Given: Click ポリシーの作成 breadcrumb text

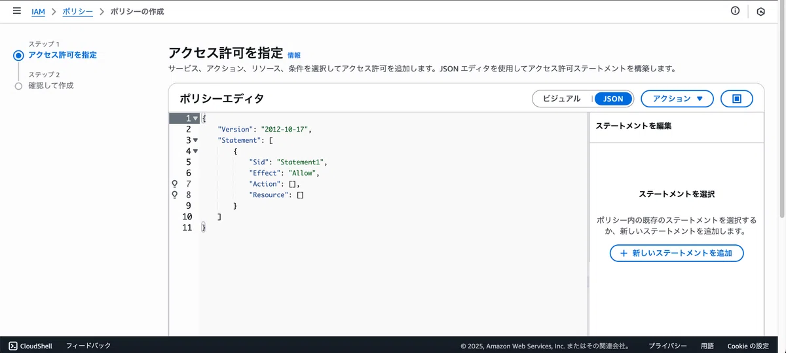Looking at the screenshot, I should tap(137, 12).
